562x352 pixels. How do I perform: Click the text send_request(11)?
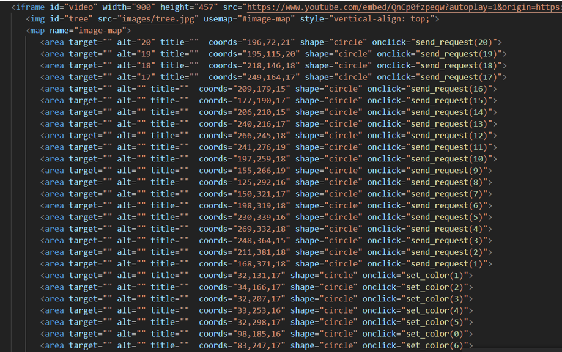pyautogui.click(x=449, y=147)
